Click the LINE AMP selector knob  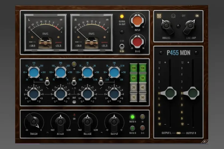coord(190,26)
